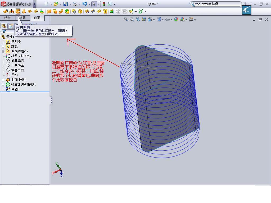Viewport: 271px width, 203px height.
Task: Expand the 曲面本體(1) tree node
Action: point(3,52)
